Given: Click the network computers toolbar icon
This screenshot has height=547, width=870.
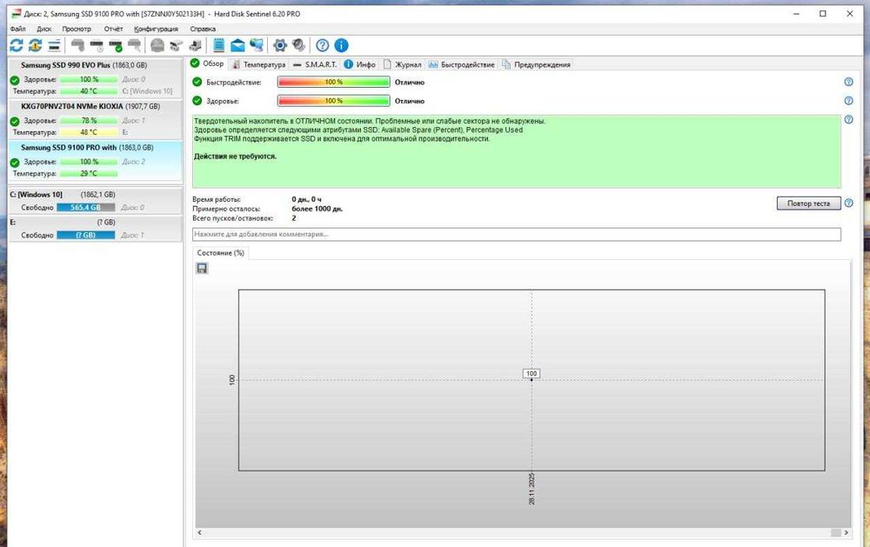Looking at the screenshot, I should pyautogui.click(x=257, y=45).
